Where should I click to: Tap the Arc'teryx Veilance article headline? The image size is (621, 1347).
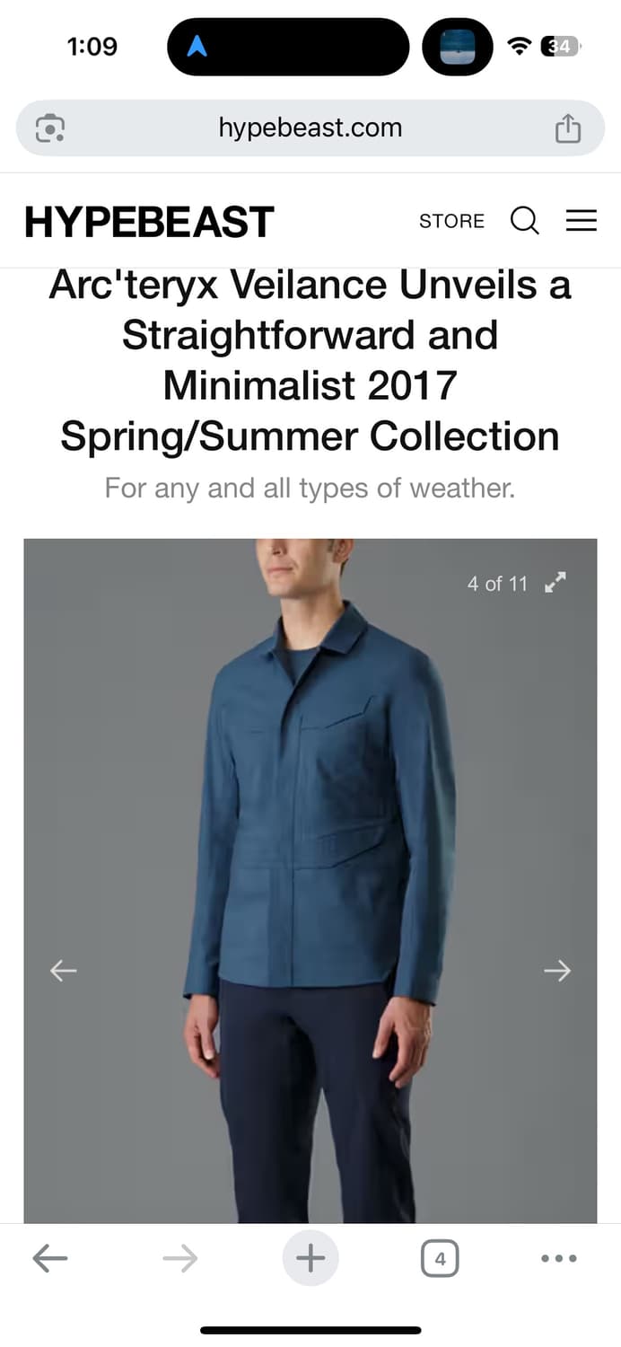[x=310, y=361]
